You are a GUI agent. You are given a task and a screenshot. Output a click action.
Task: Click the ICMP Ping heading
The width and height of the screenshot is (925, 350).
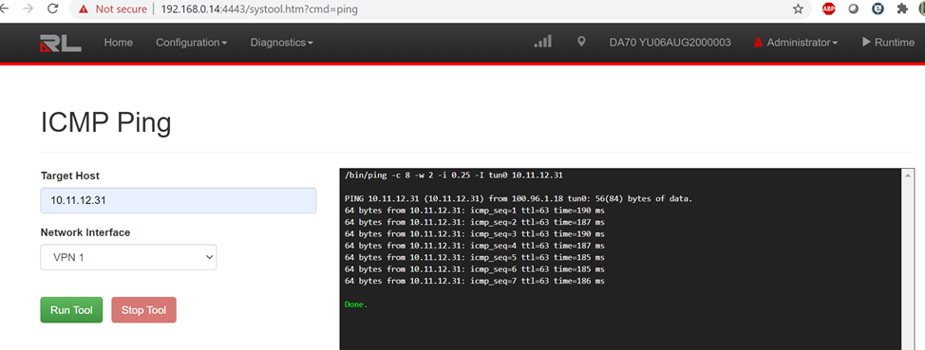(106, 123)
